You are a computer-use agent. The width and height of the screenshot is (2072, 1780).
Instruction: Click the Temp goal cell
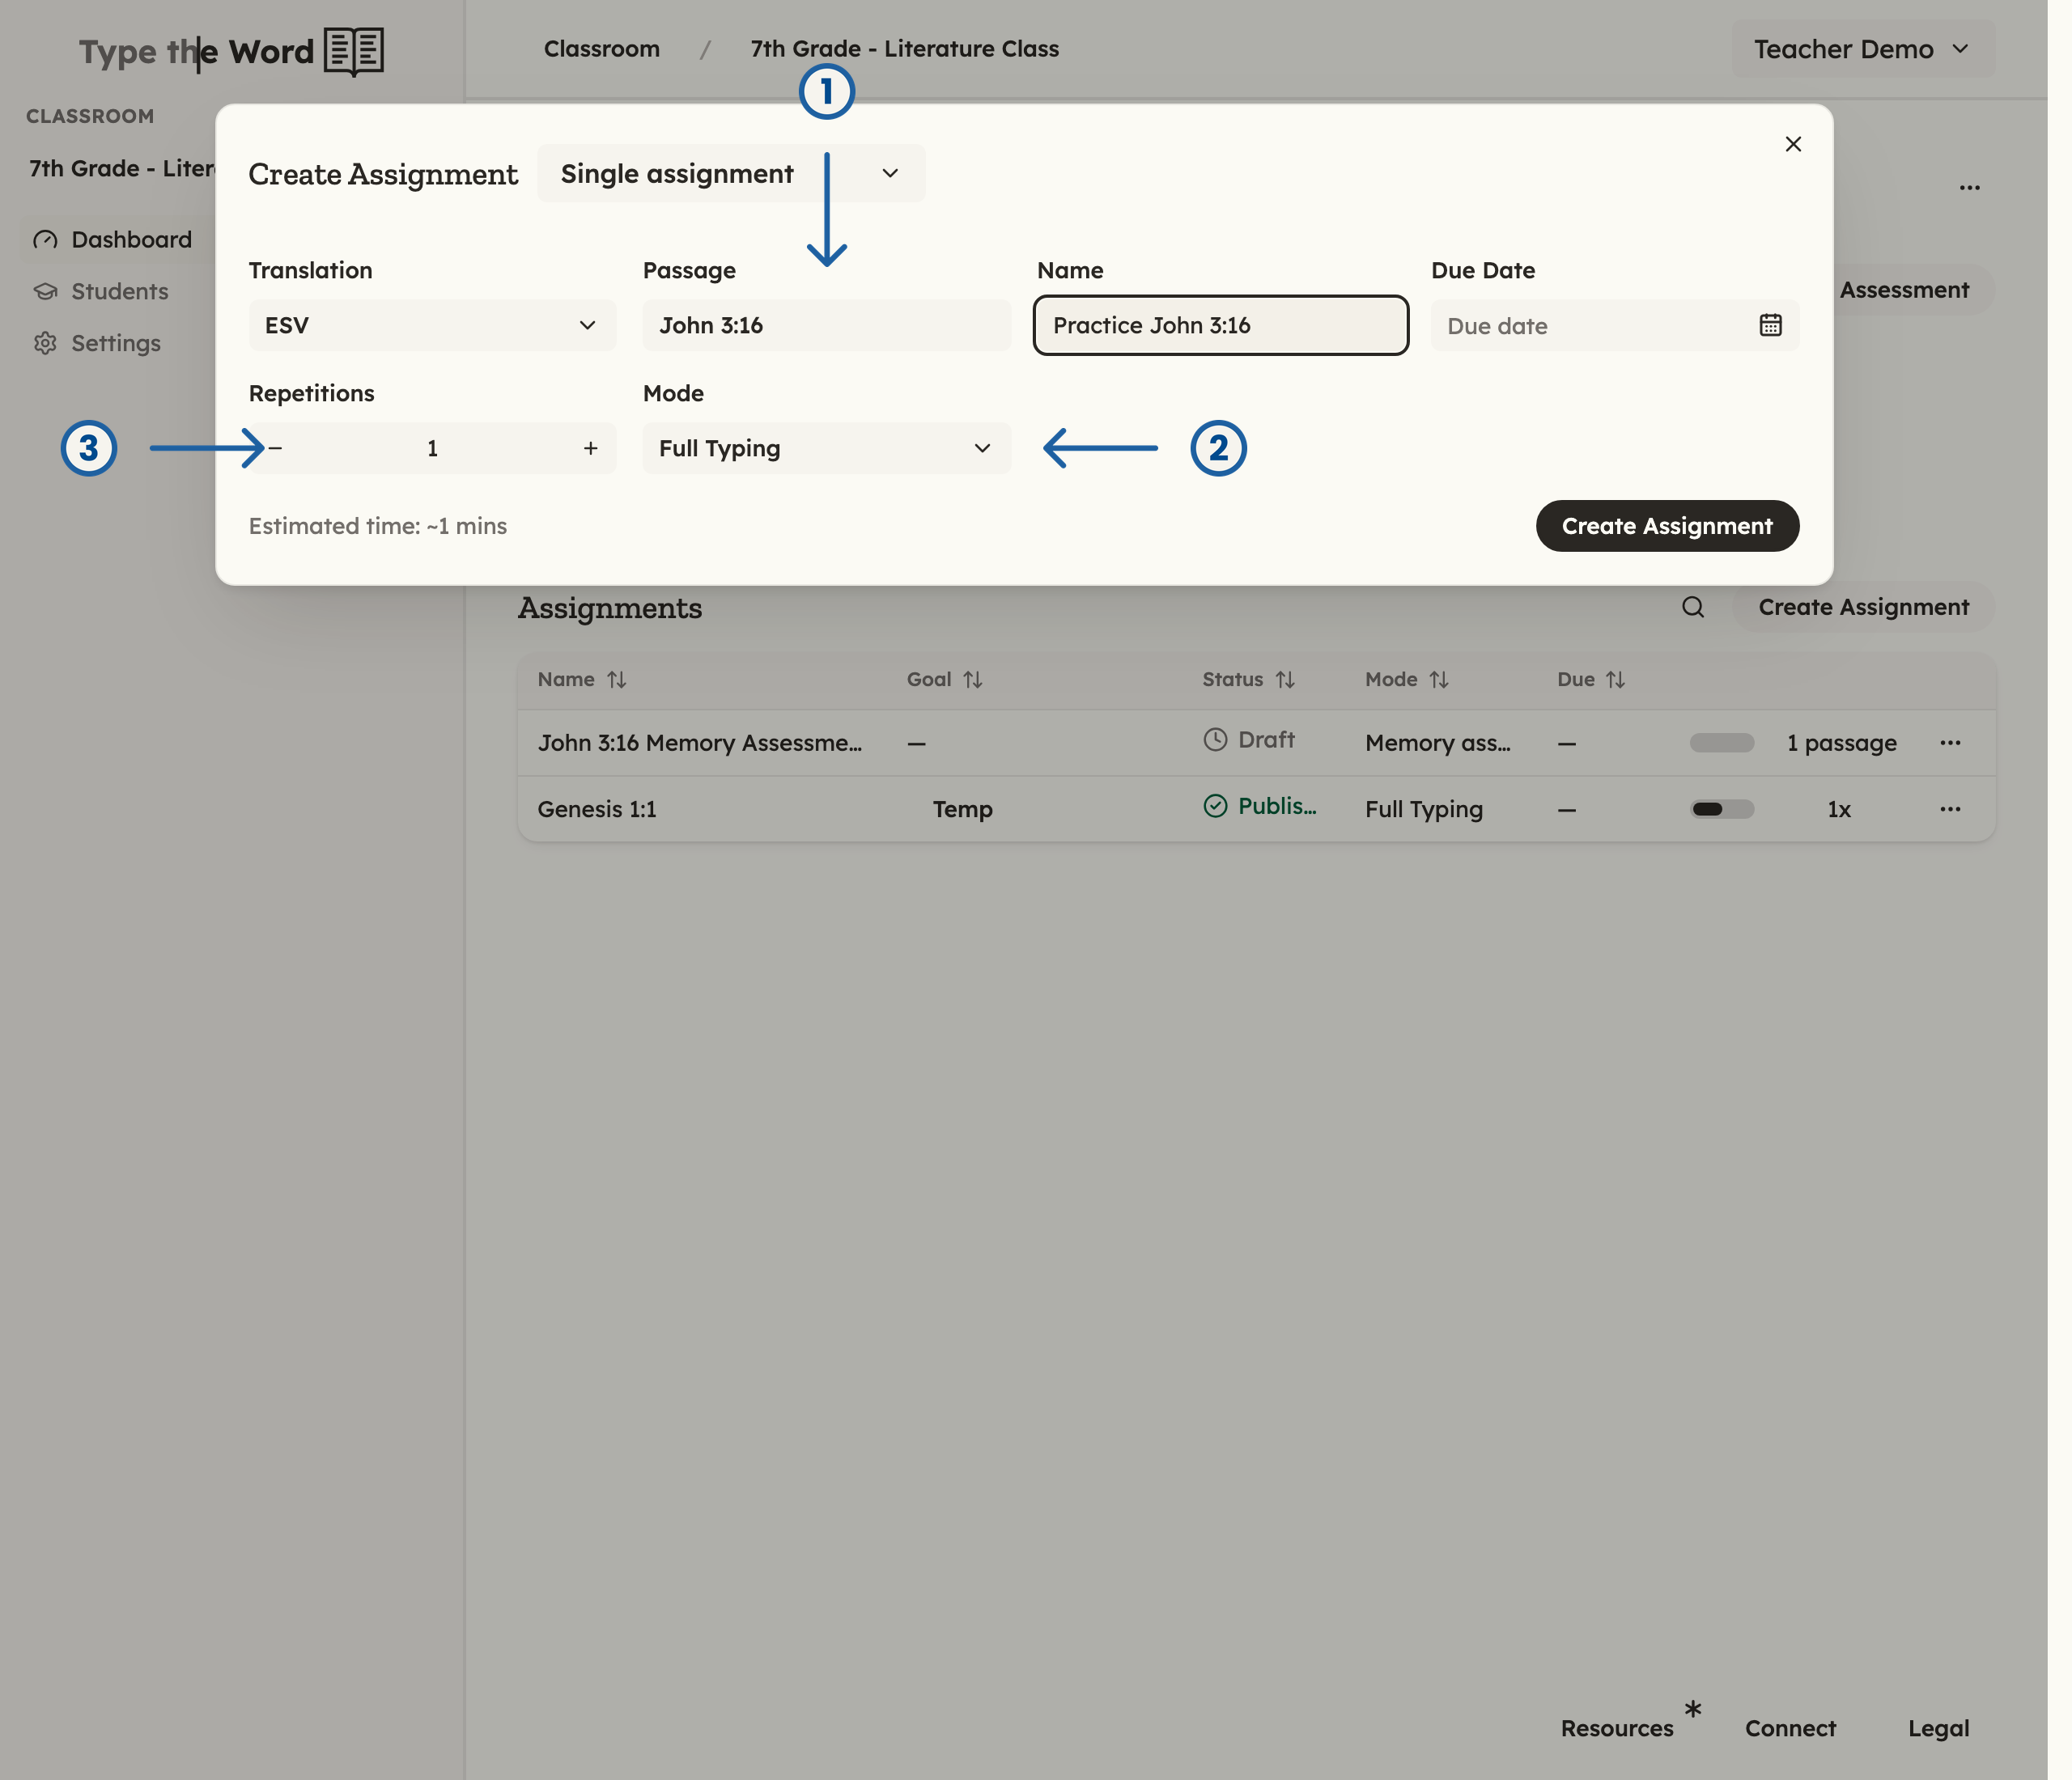962,808
